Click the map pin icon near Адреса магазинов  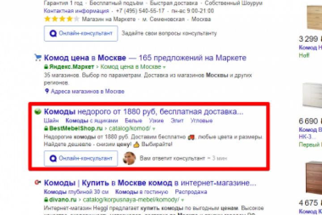click(47, 91)
